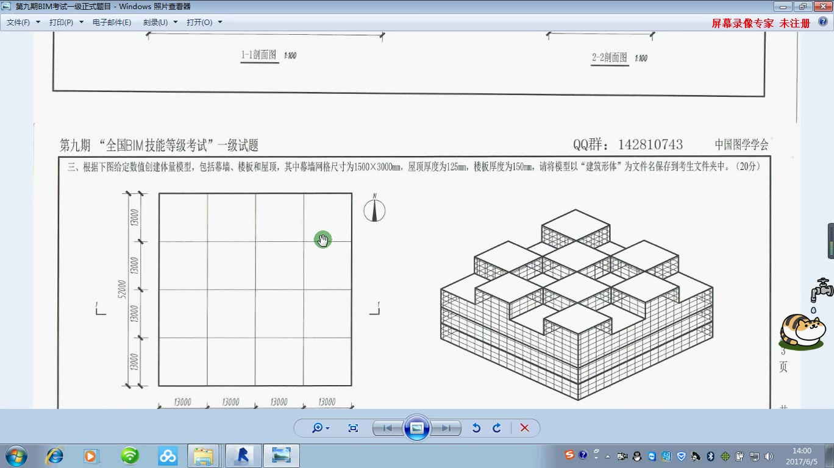The width and height of the screenshot is (834, 468).
Task: Rotate the image counterclockwise
Action: tap(477, 428)
